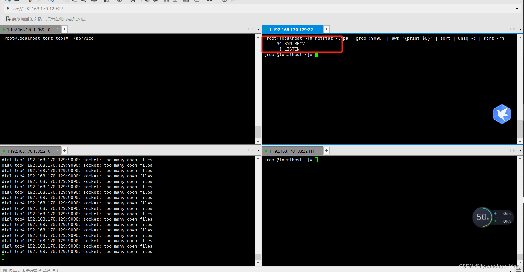Click scrollbar thumb in dial errors pane
524x272 pixels.
[x=258, y=256]
